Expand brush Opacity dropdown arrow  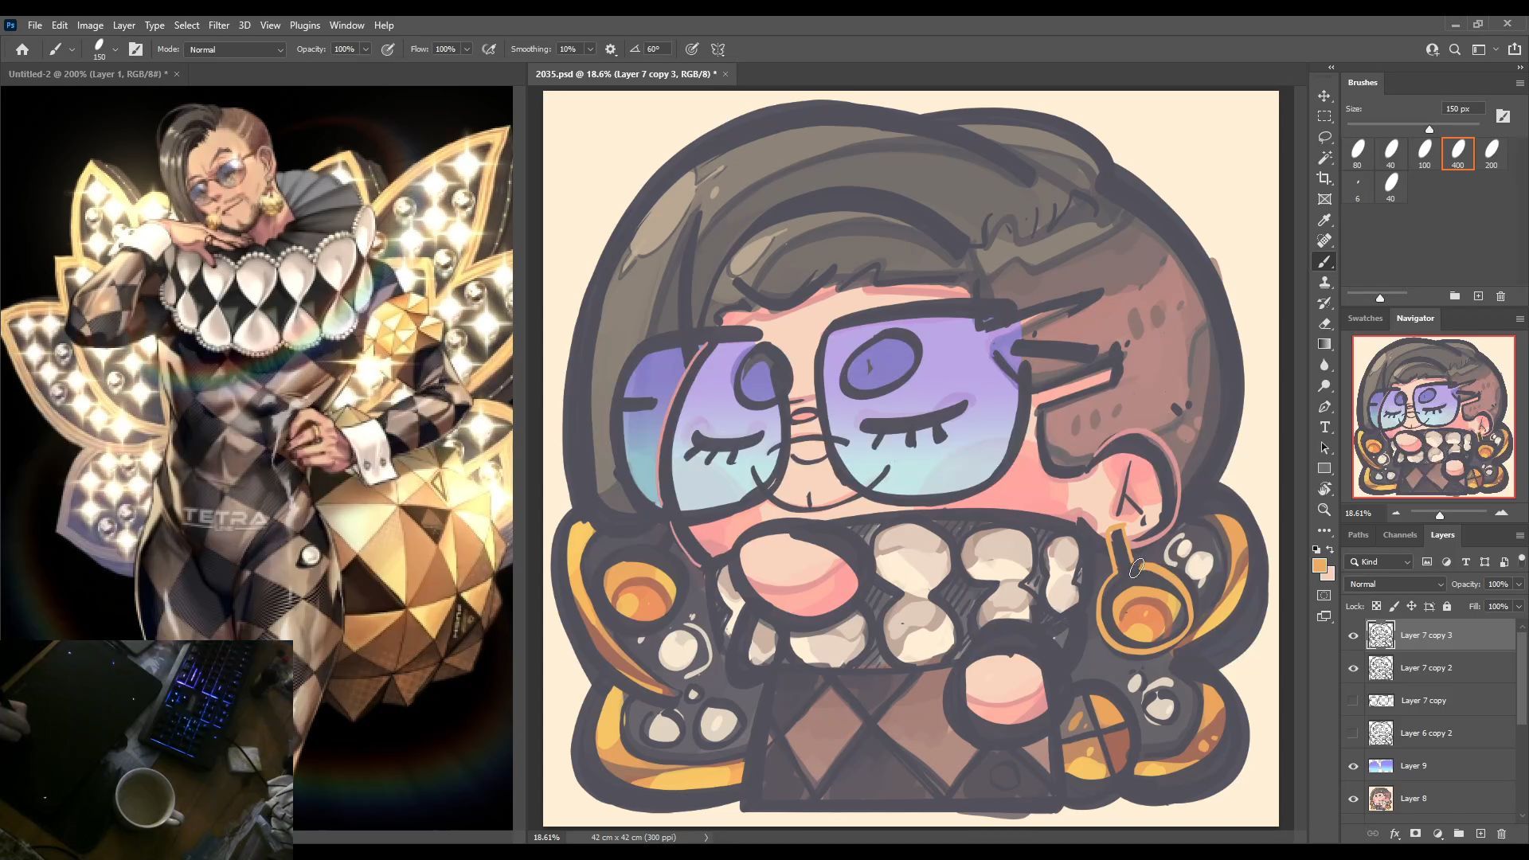(366, 49)
